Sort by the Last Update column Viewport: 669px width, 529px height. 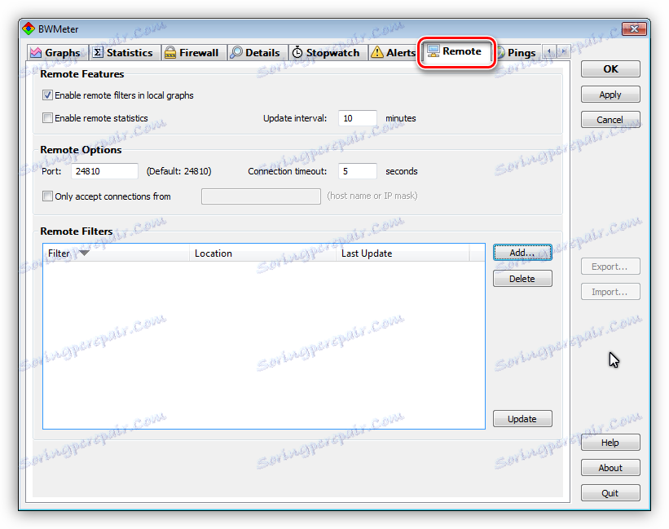[403, 253]
